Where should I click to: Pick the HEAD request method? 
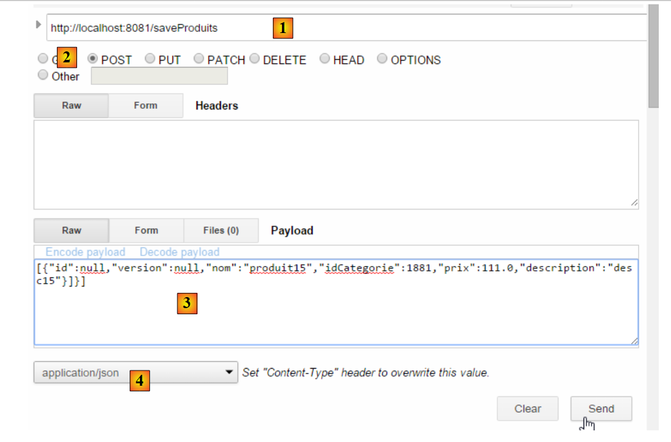[x=325, y=59]
